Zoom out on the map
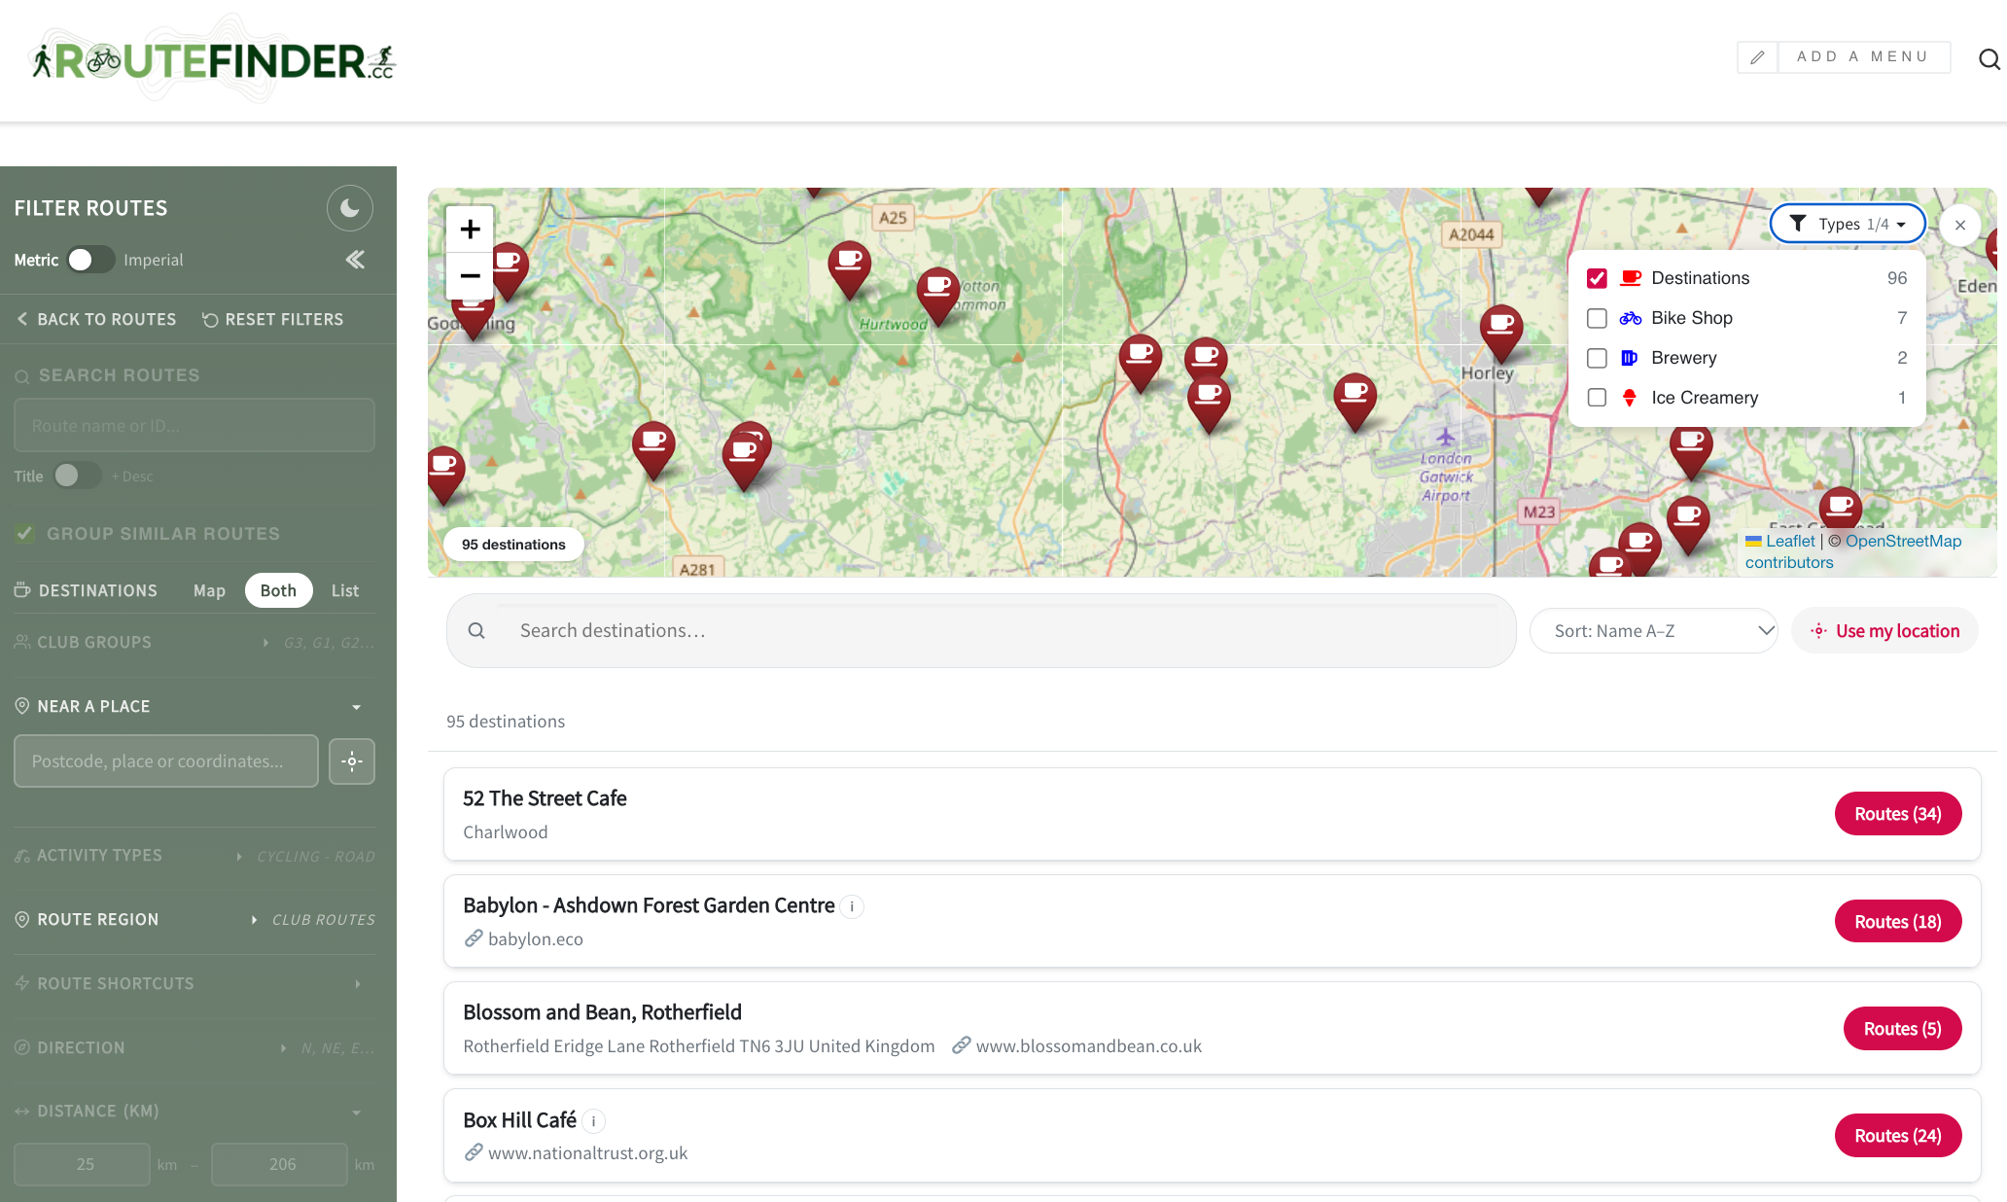The image size is (2007, 1202). point(470,276)
